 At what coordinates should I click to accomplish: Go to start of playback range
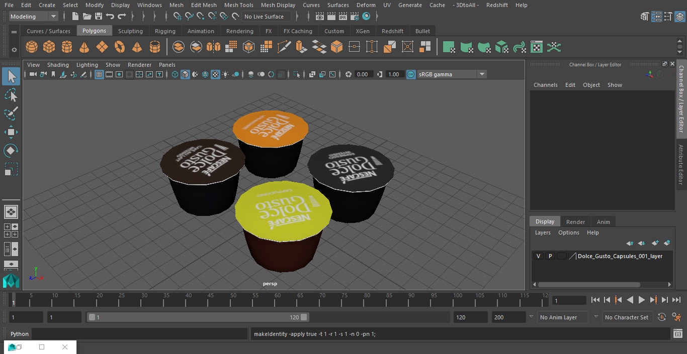(x=595, y=300)
